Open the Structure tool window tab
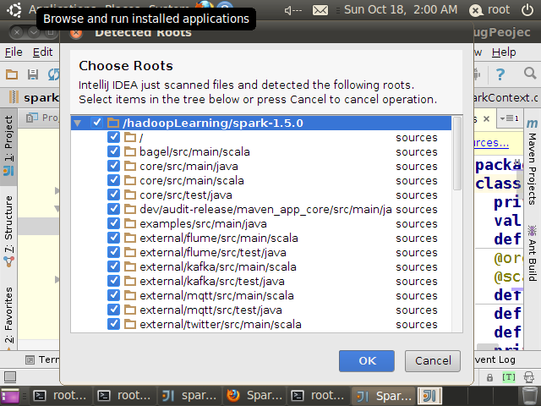Viewport: 541px width, 406px height. click(x=8, y=231)
